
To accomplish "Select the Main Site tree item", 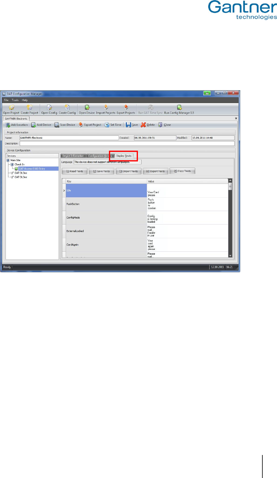I will (15, 160).
